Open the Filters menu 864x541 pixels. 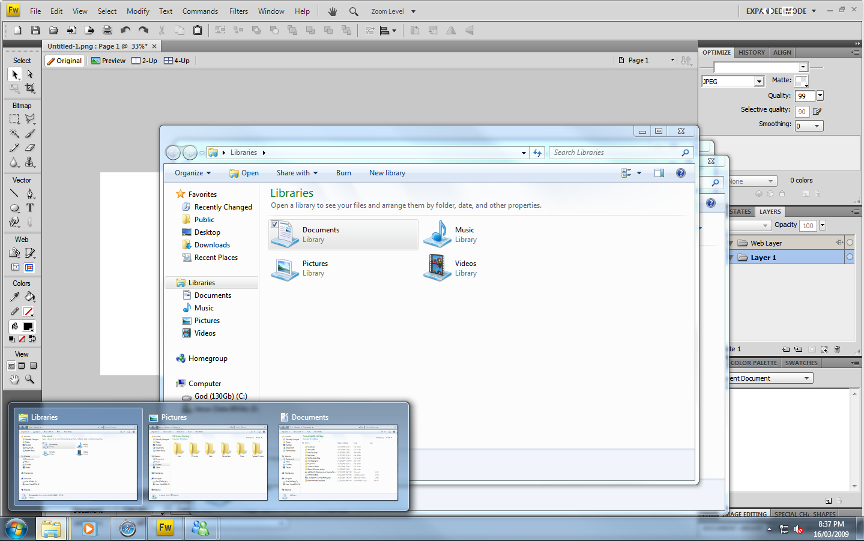pos(238,11)
